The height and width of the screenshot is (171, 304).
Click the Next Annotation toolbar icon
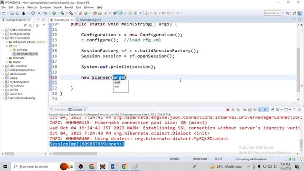click(x=147, y=13)
